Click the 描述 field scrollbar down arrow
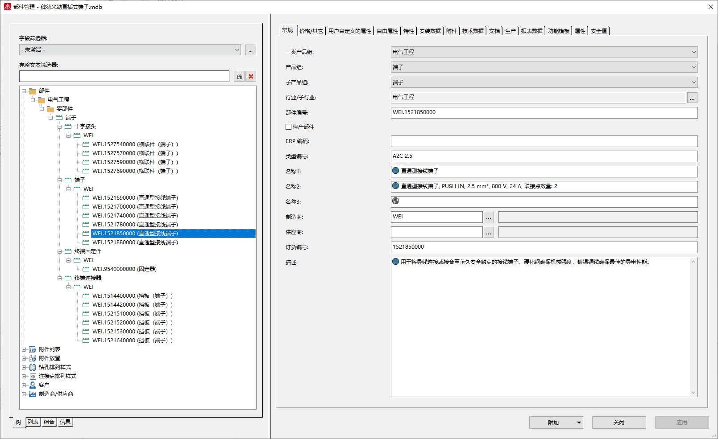718x439 pixels. [693, 393]
